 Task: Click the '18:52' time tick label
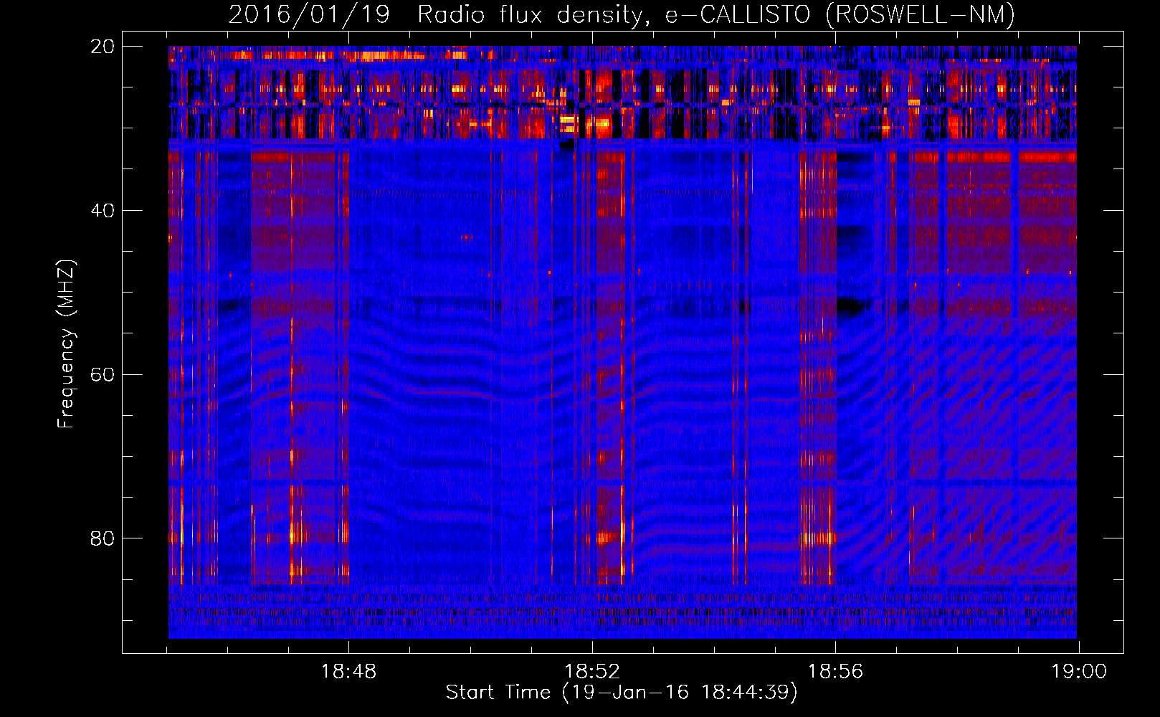coord(592,672)
